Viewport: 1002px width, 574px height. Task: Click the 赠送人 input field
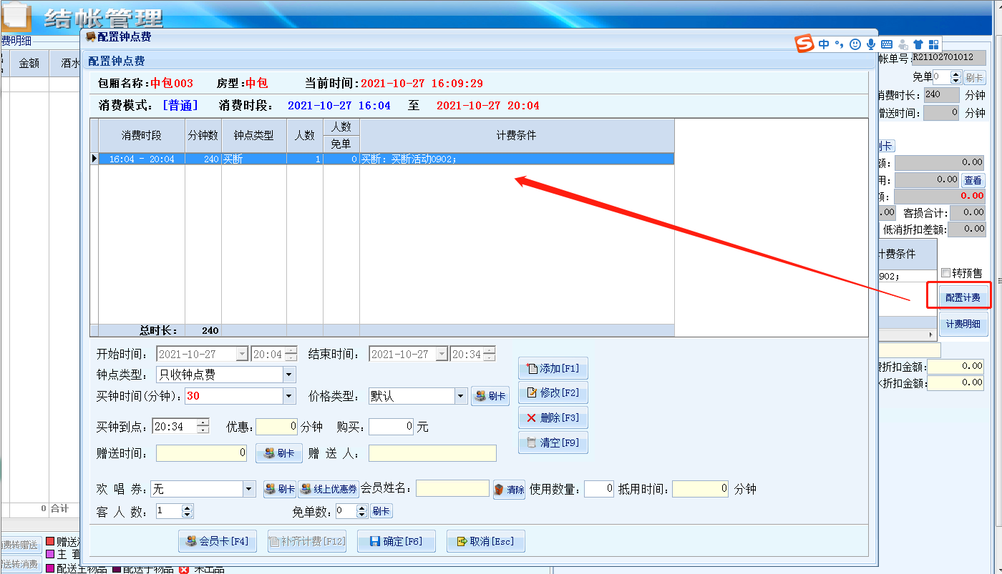tap(432, 453)
